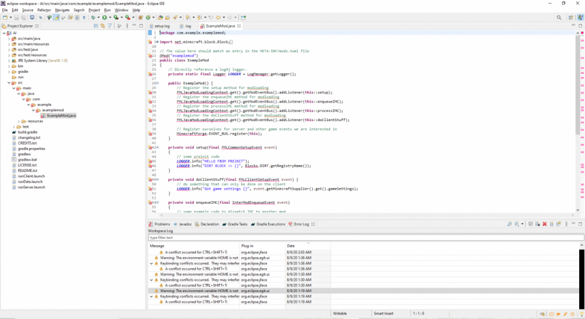Select runClient.launch file in tree
The height and width of the screenshot is (319, 585).
pyautogui.click(x=32, y=176)
